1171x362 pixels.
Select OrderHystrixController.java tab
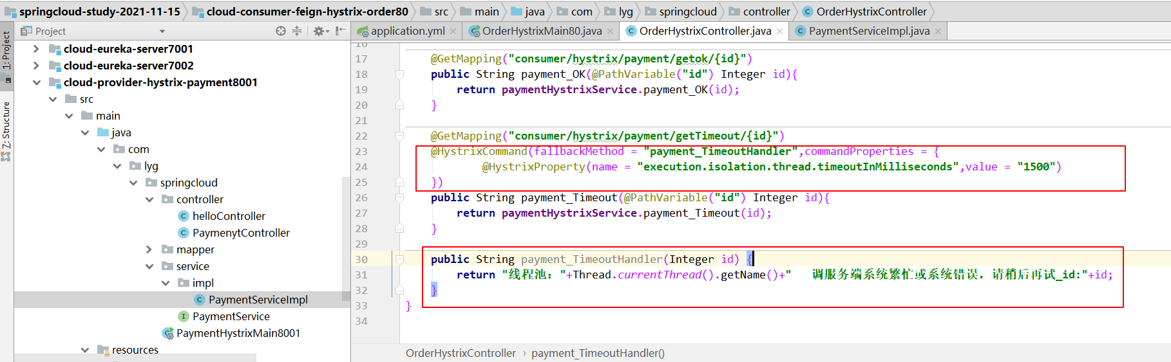tap(705, 31)
